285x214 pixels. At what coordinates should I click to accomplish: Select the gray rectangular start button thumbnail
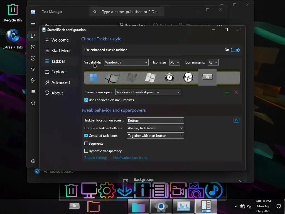click(207, 77)
